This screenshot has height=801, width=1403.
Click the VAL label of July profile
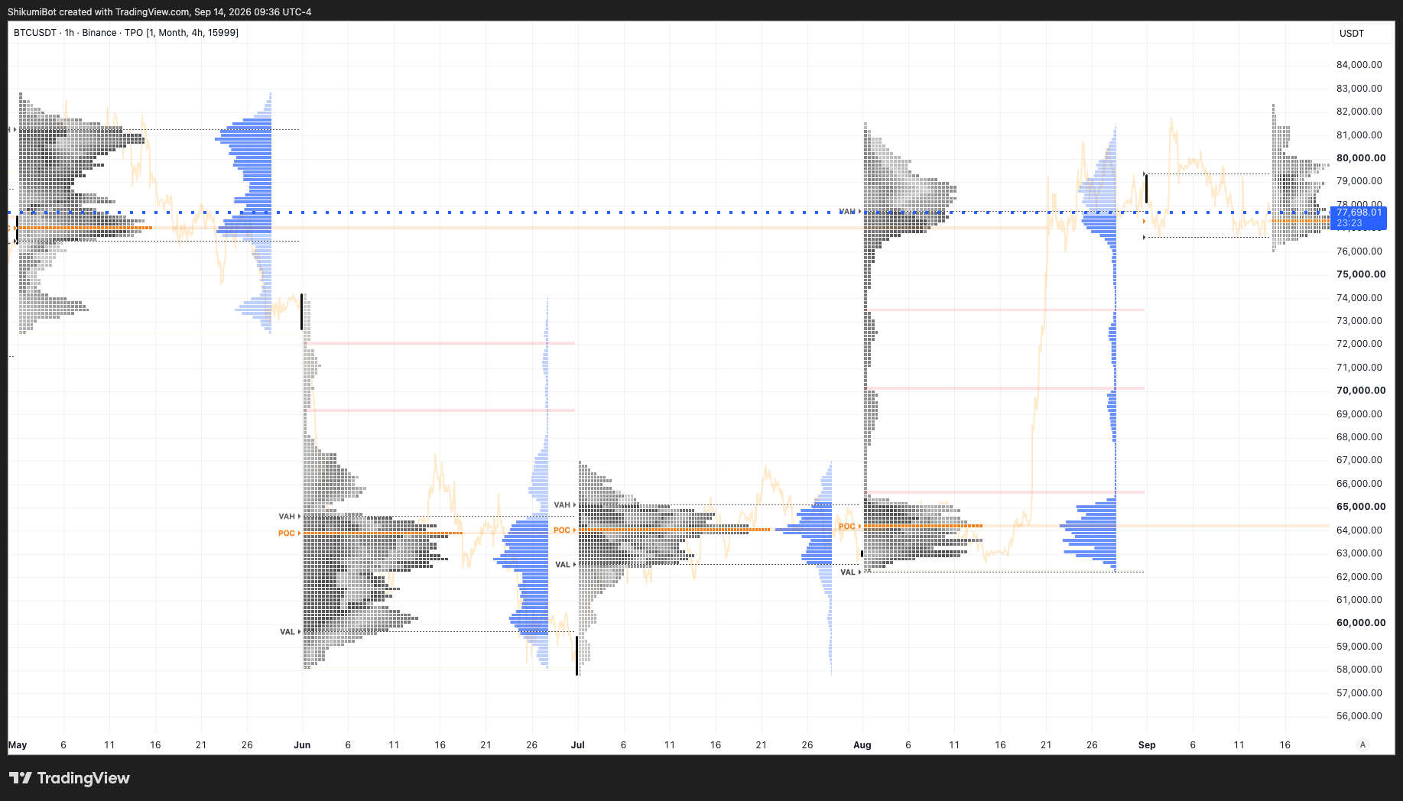click(x=563, y=565)
